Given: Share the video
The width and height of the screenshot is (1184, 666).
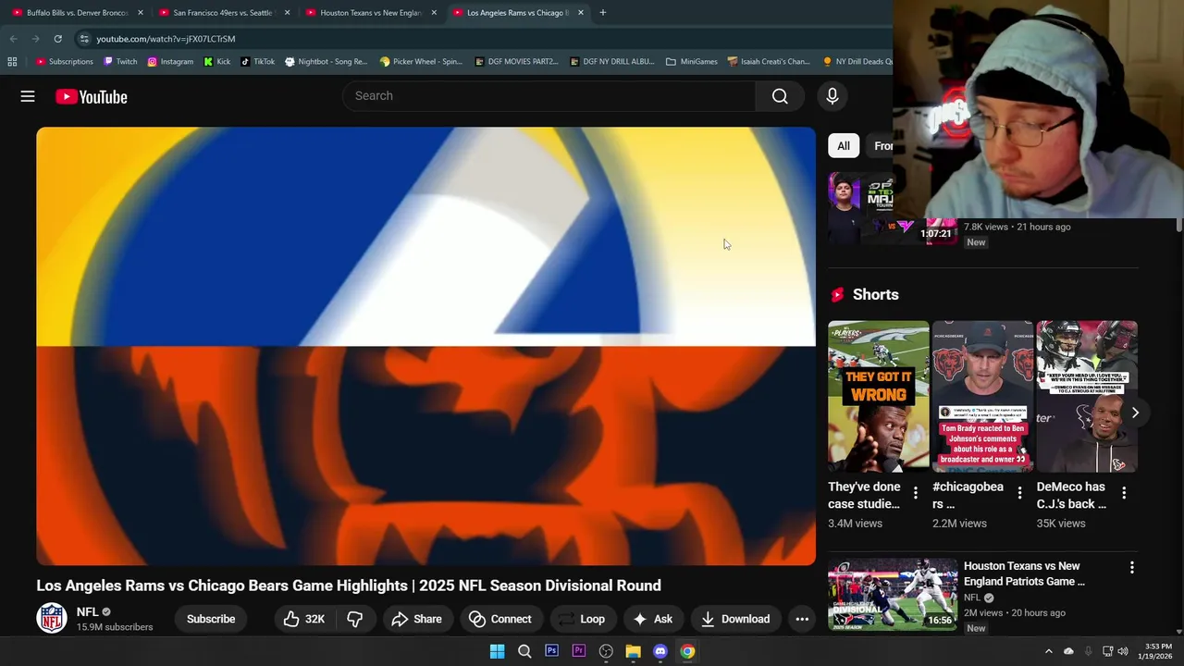Looking at the screenshot, I should click(x=416, y=619).
